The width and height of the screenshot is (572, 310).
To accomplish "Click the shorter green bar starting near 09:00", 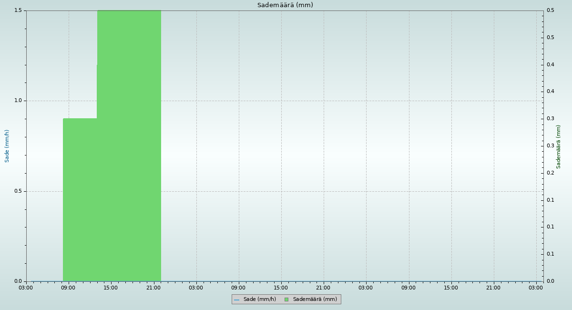I will pyautogui.click(x=80, y=200).
